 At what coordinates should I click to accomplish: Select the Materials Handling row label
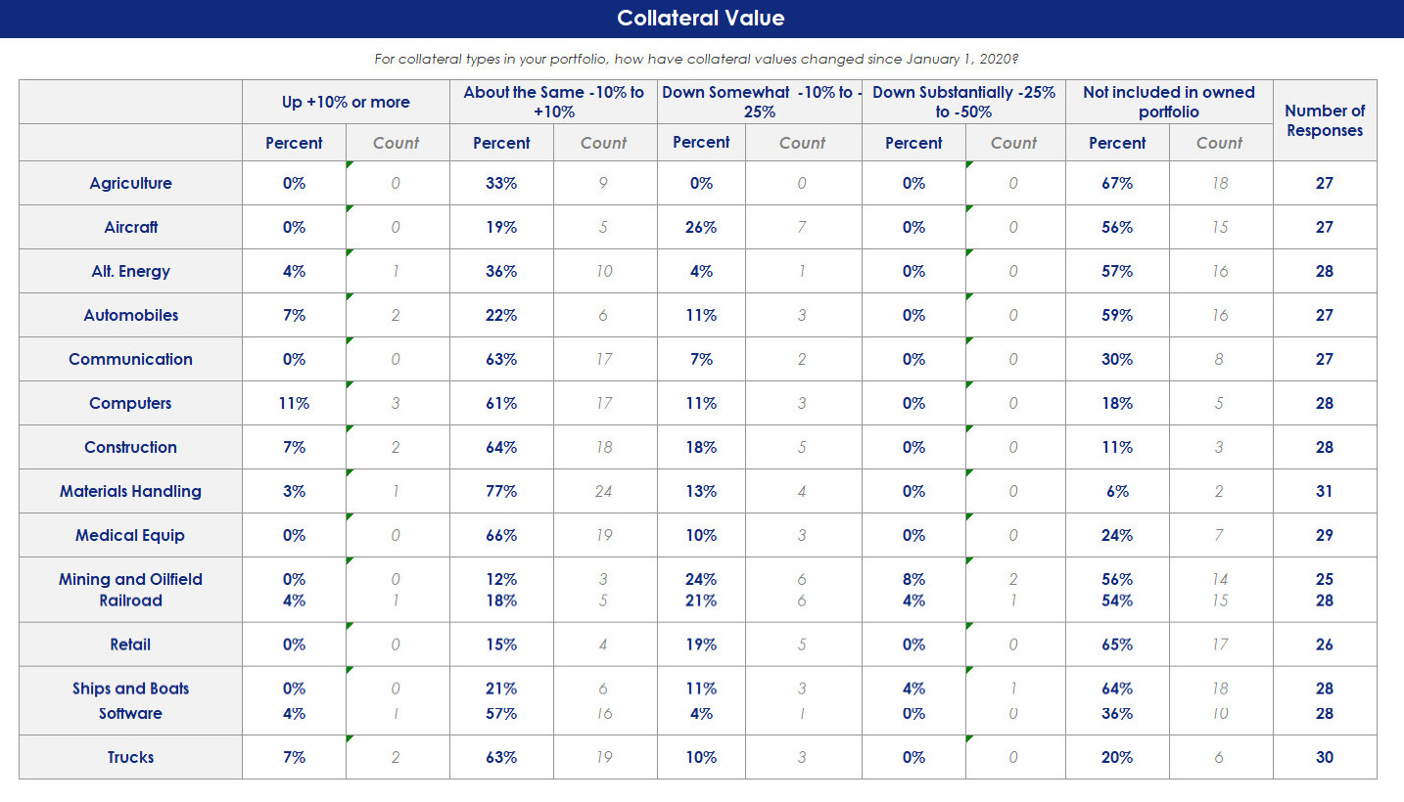pos(130,491)
